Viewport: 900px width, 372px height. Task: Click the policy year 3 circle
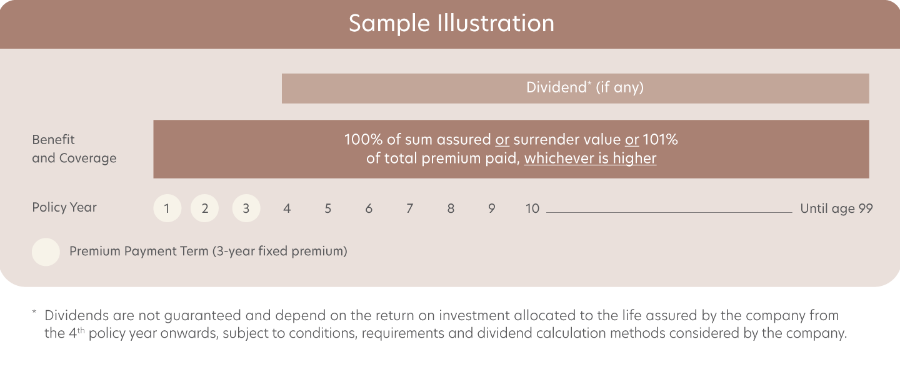point(246,208)
